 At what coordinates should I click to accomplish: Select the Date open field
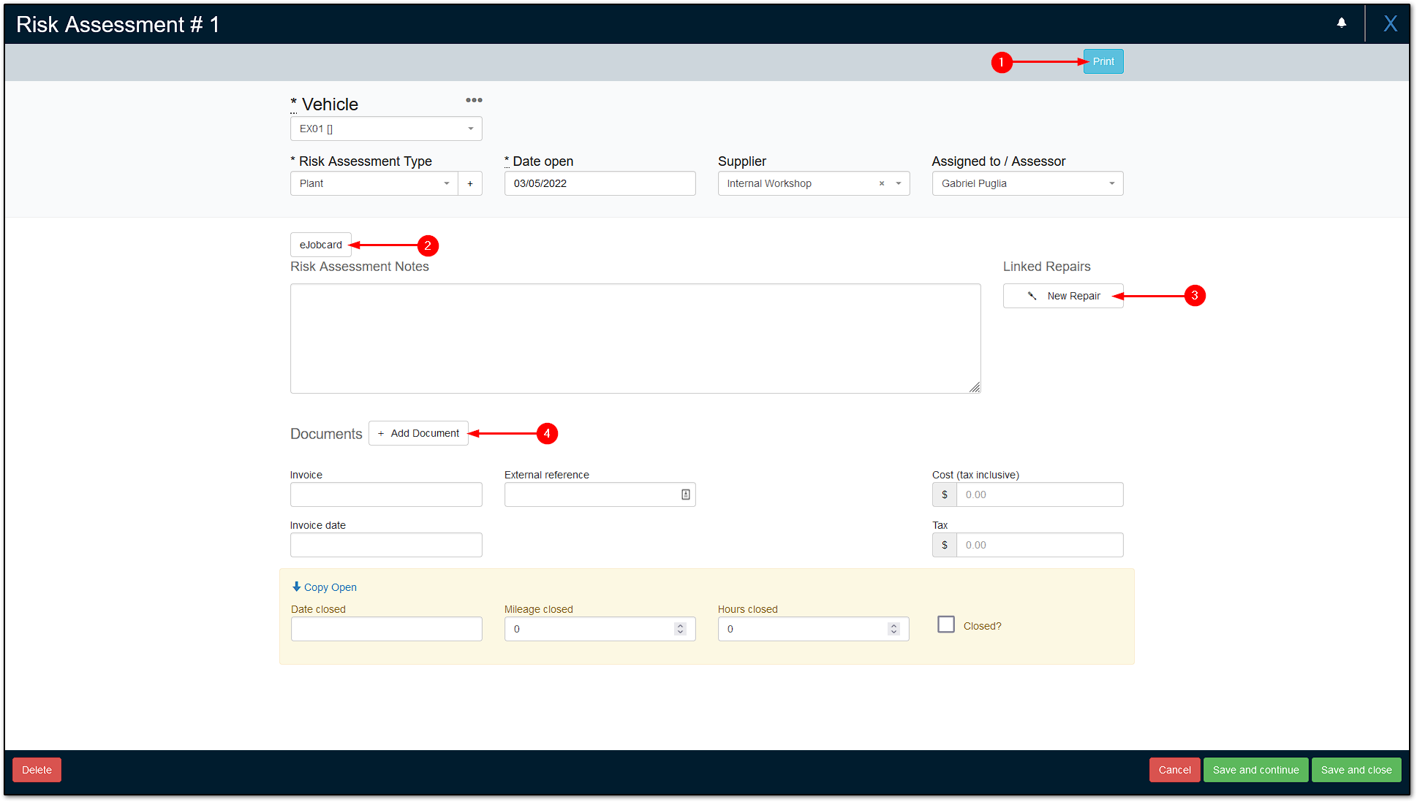pyautogui.click(x=600, y=183)
